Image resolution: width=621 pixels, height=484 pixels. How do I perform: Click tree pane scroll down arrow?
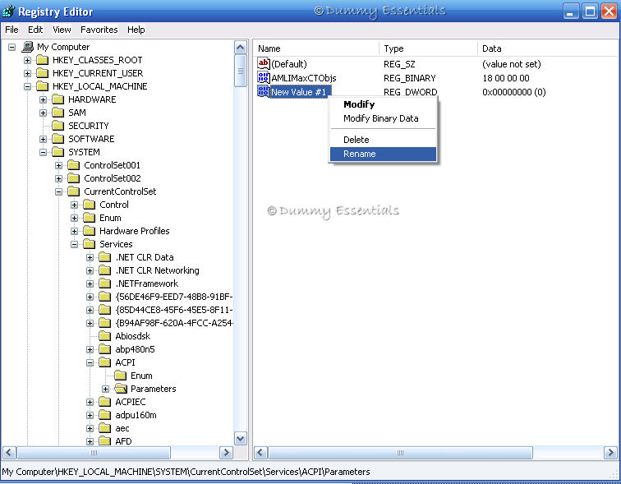tap(241, 439)
